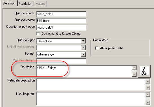Click Derivation scrollbar down arrow
154x107 pixels.
[x=134, y=75]
